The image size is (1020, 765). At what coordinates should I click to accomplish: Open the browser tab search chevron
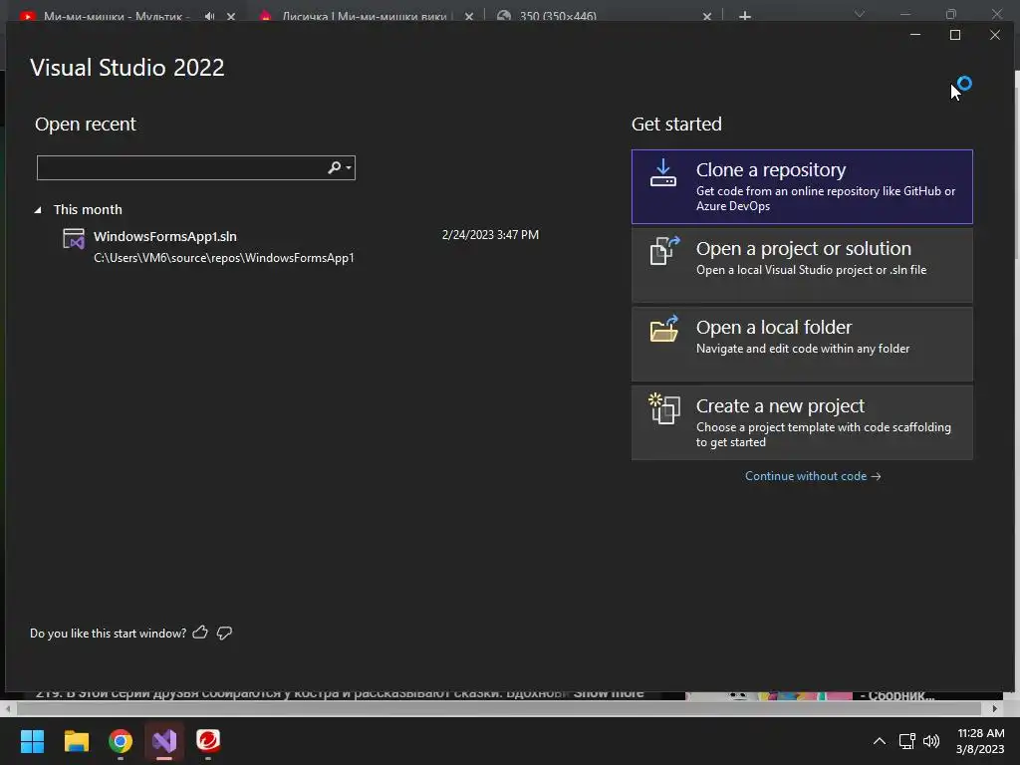click(860, 14)
